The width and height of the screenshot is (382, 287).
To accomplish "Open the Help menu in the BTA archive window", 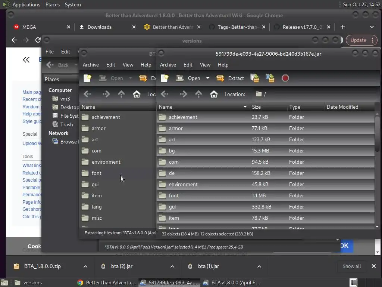I will coord(146,65).
